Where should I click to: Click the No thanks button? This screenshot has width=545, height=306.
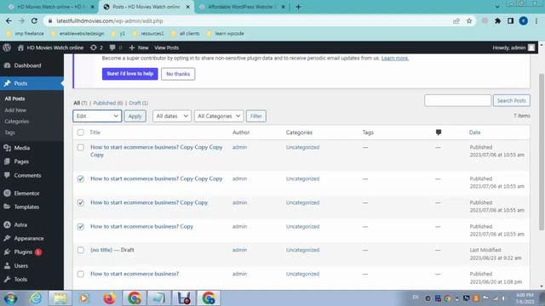178,74
